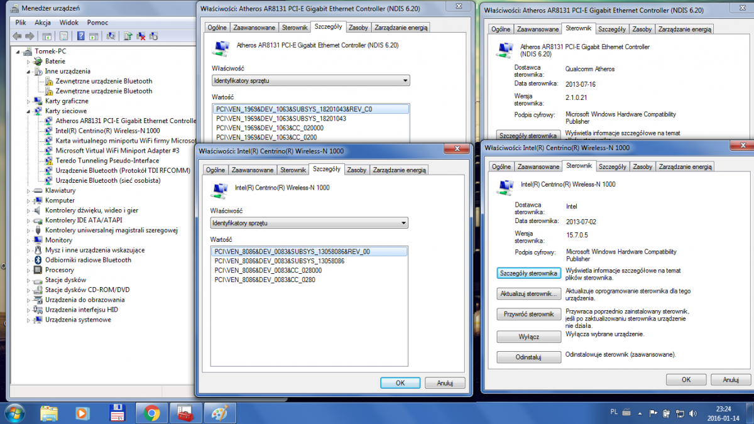Scan for hardware changes toolbar icon
The image size is (754, 424).
click(111, 36)
